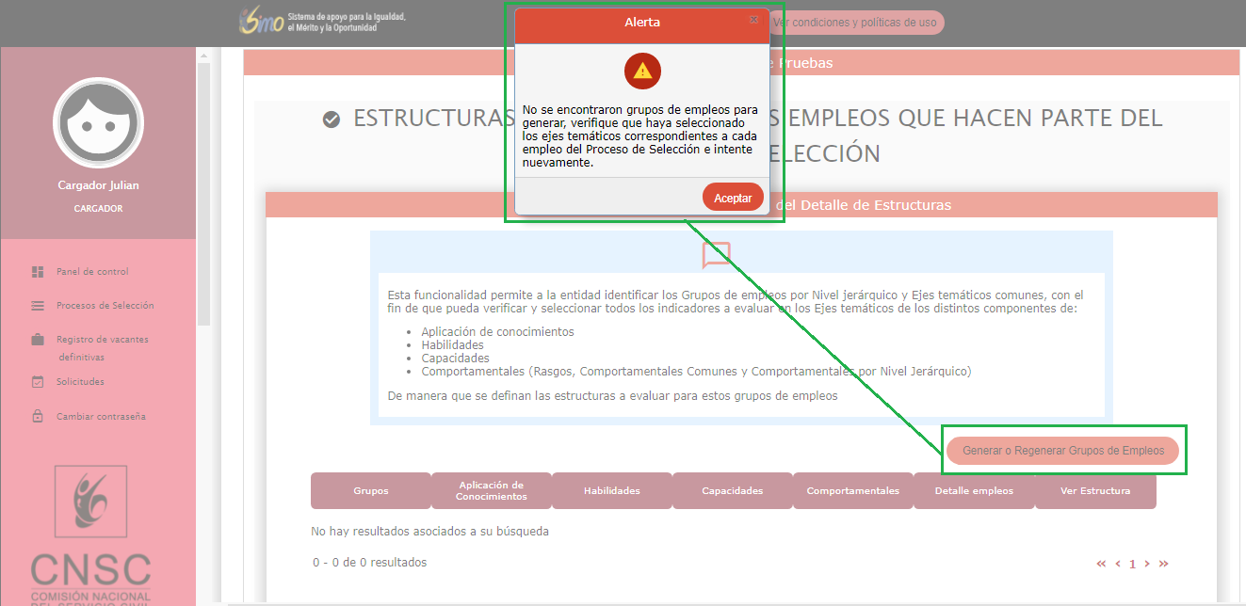
Task: Go to the last results page
Action: [x=1163, y=564]
